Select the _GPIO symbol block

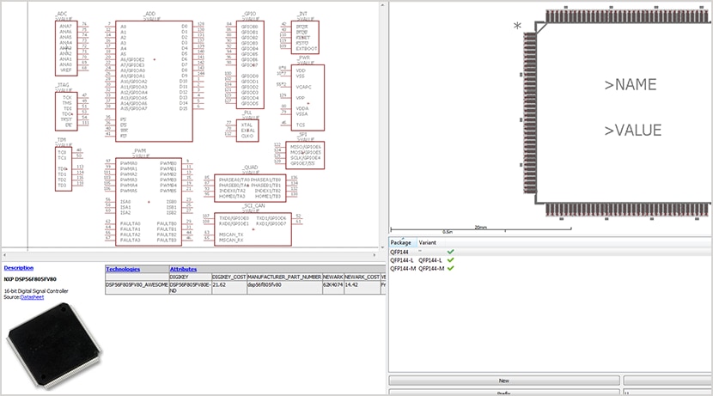[250, 64]
